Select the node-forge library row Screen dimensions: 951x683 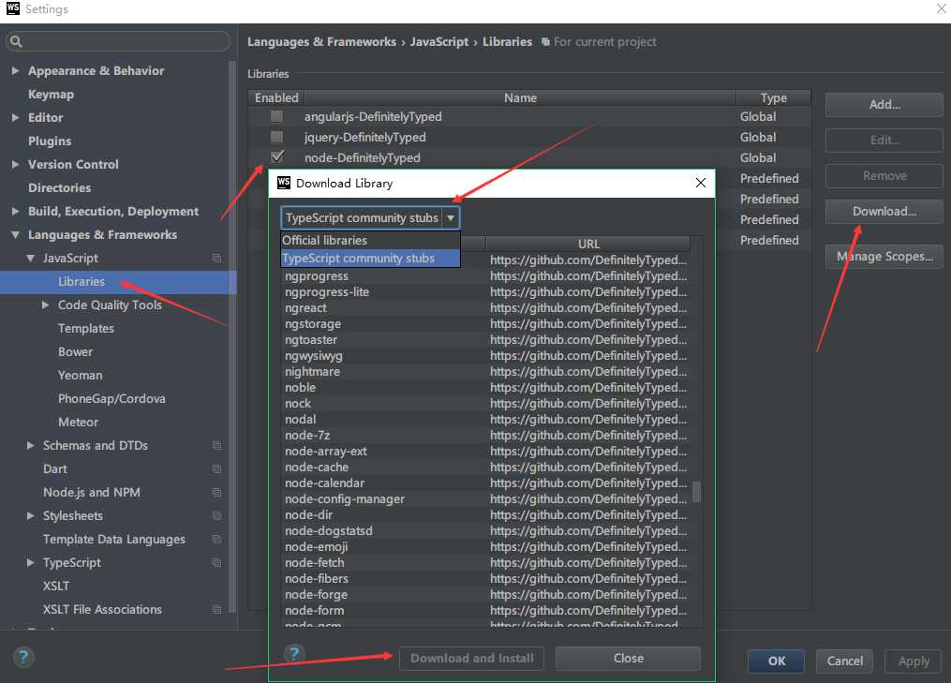click(x=486, y=595)
